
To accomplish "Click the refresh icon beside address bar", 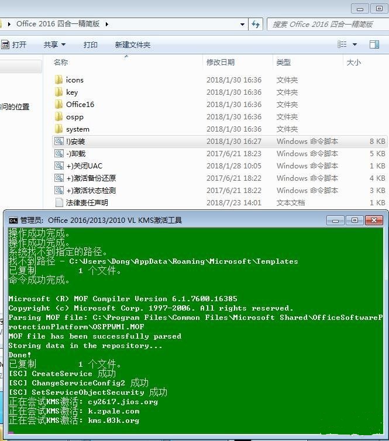I will click(x=256, y=24).
